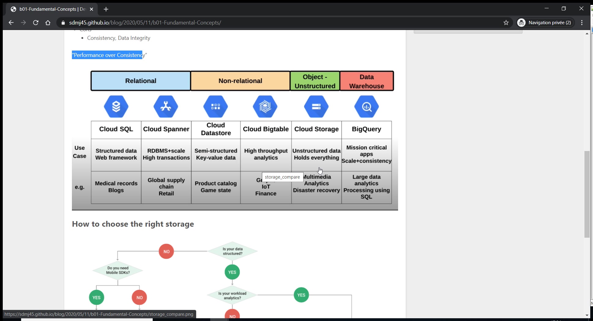Click the red NO circle beside 'Is your data structured?'

tap(166, 251)
